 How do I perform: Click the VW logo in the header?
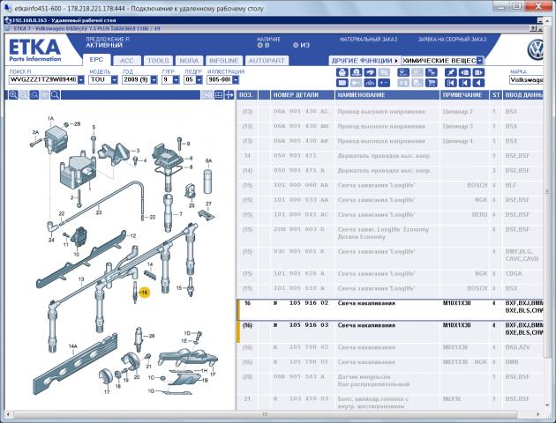[535, 50]
